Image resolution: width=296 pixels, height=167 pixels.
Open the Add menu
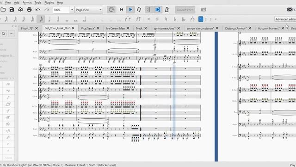[17, 3]
